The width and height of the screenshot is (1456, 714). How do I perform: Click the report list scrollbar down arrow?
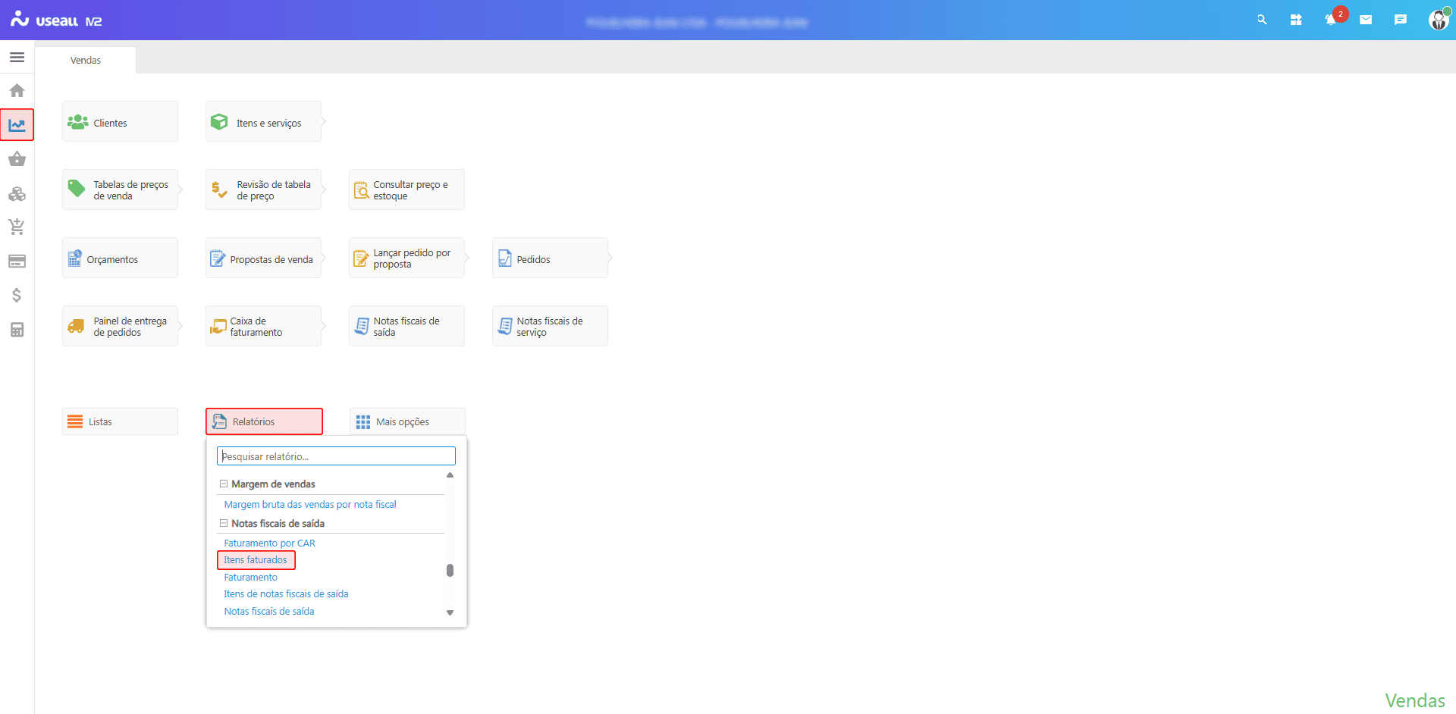pos(450,612)
